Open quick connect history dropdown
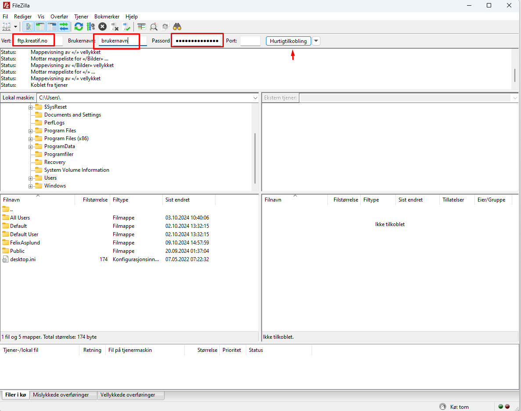Viewport: 521px width, 411px height. click(316, 41)
